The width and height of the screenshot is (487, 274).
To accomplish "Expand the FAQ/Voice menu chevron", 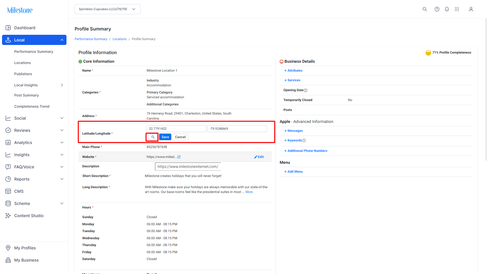I will pos(62,167).
